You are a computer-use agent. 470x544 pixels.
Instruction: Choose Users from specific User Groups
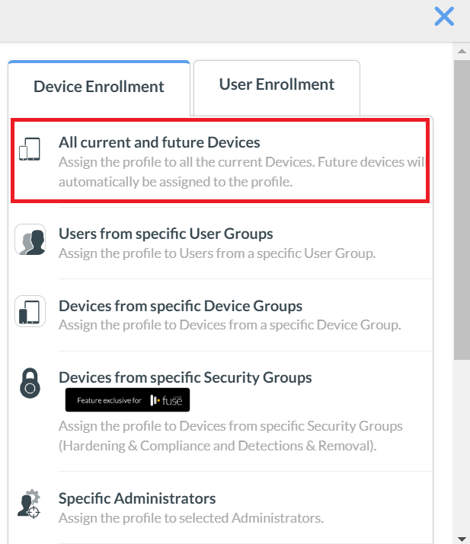point(165,234)
